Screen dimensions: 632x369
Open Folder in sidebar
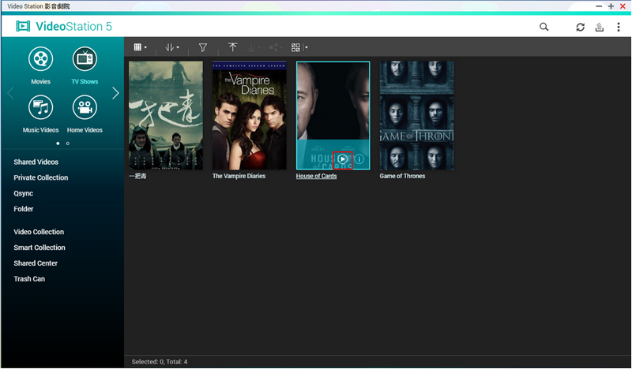click(x=24, y=209)
